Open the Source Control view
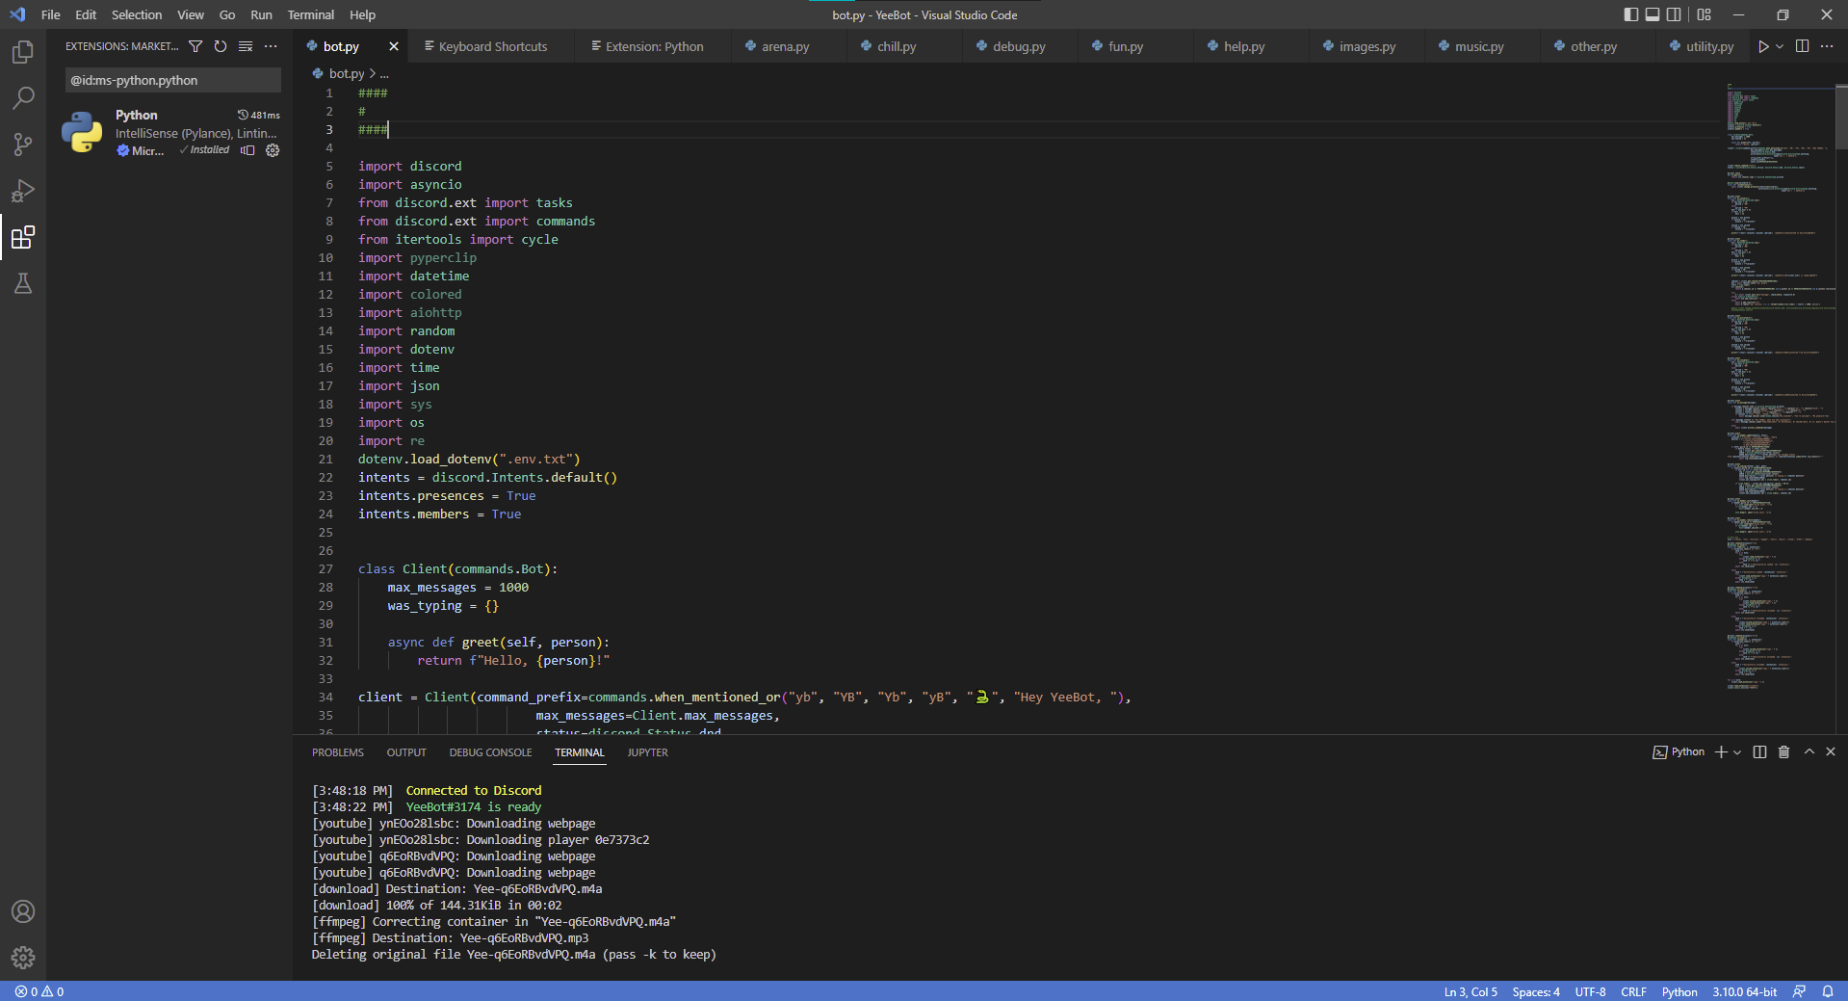1848x1001 pixels. pos(23,145)
